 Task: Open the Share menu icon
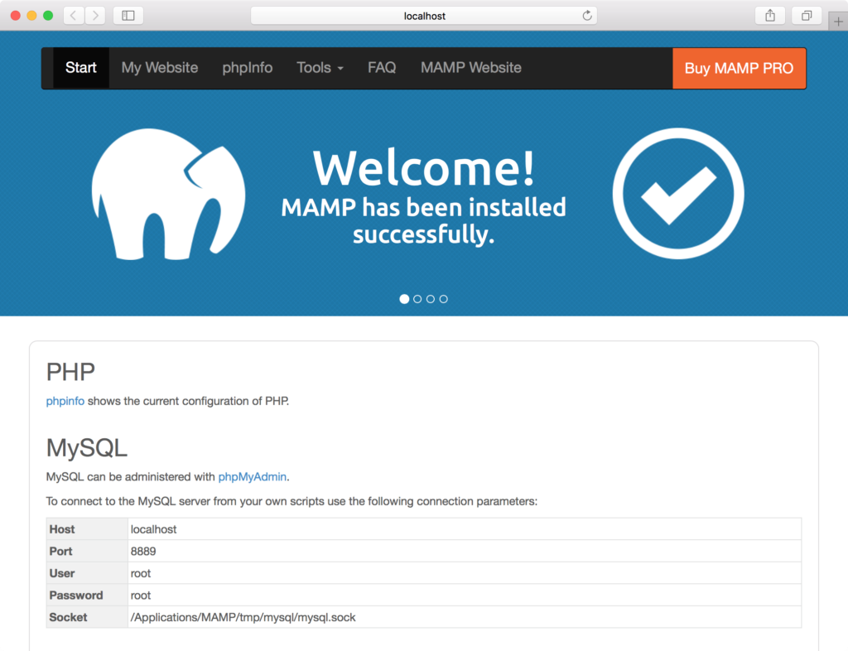point(770,16)
